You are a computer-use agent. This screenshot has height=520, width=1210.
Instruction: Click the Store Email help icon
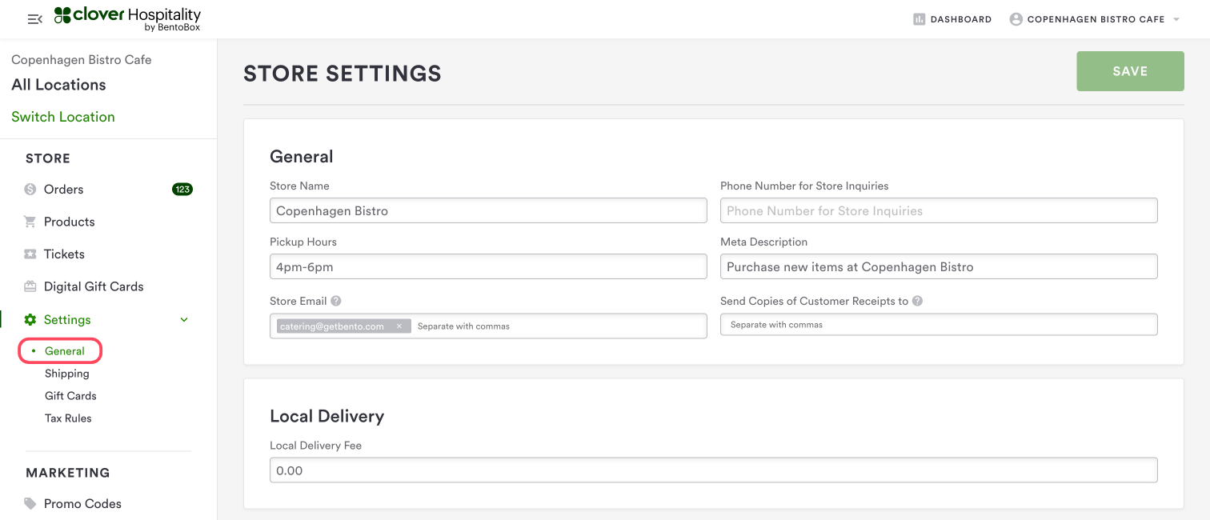pyautogui.click(x=336, y=302)
